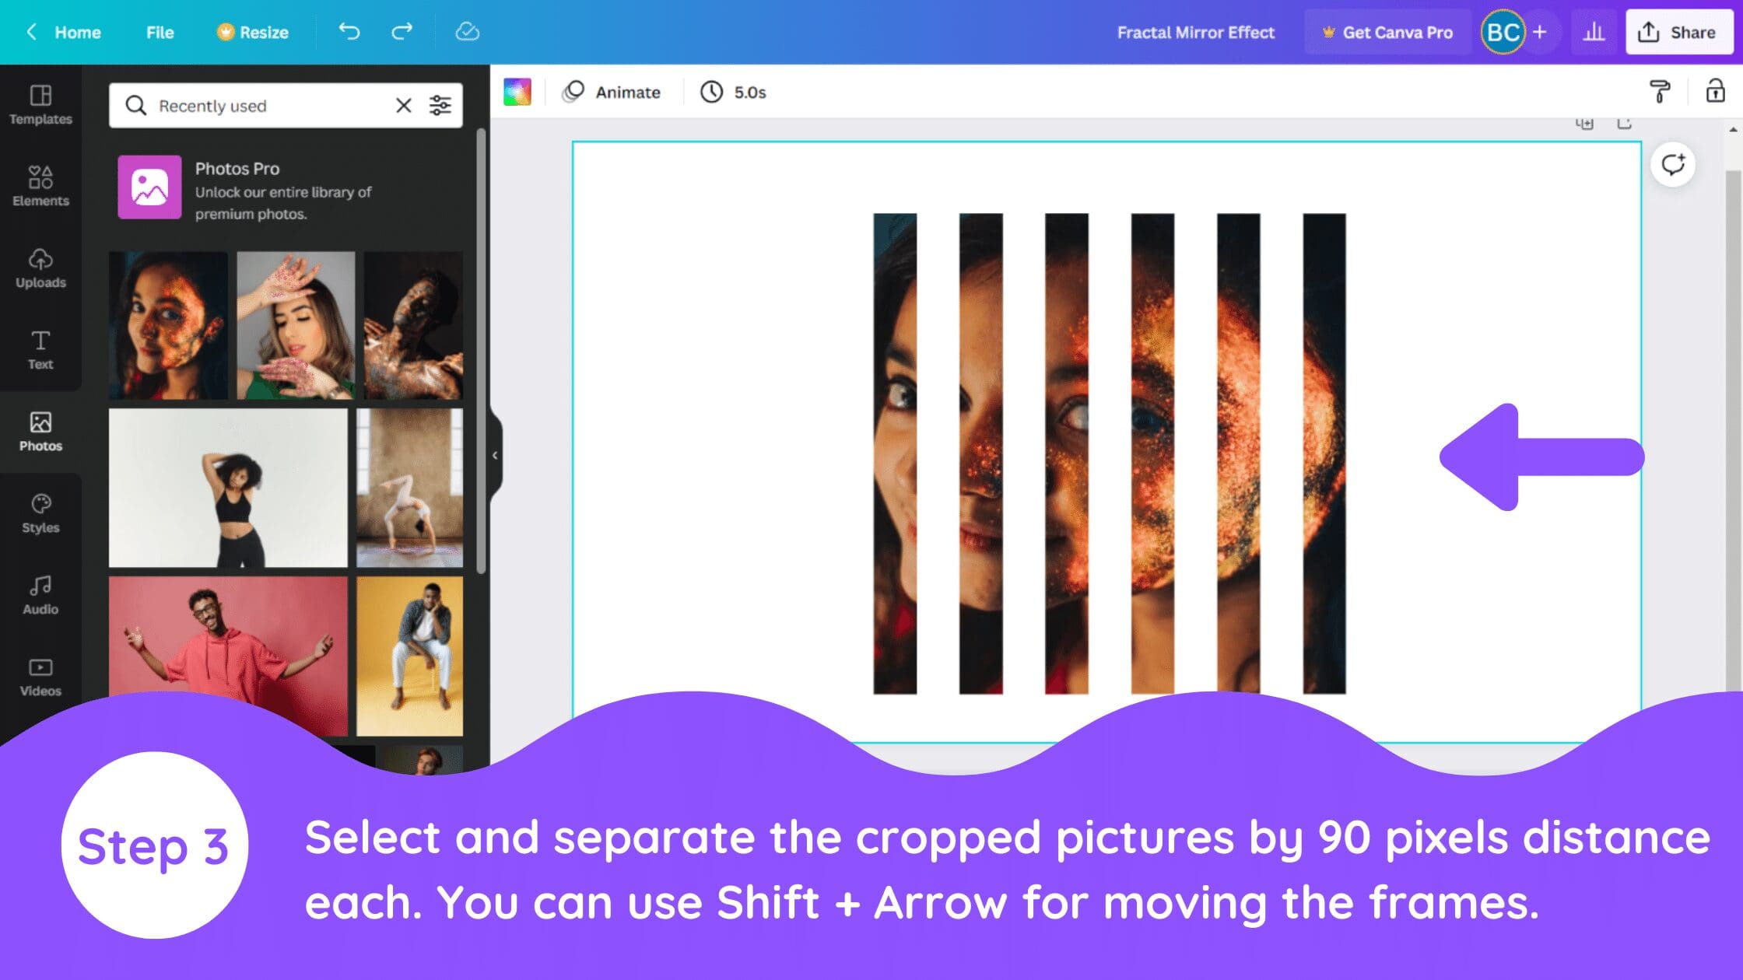Open the search filter options icon

click(440, 105)
